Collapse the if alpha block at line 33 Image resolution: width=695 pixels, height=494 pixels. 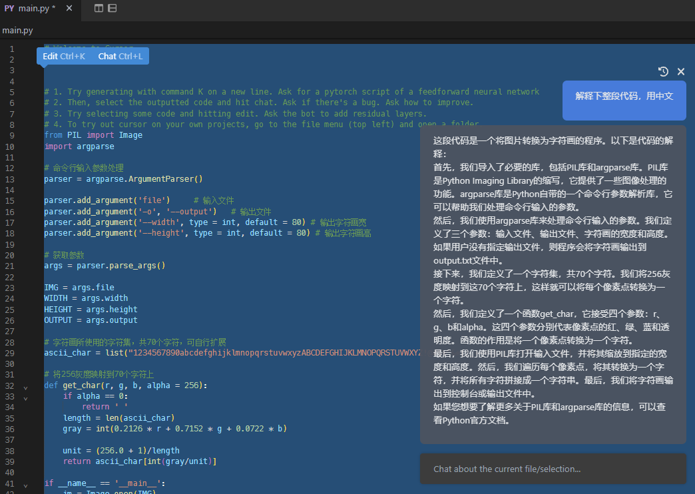pyautogui.click(x=25, y=399)
